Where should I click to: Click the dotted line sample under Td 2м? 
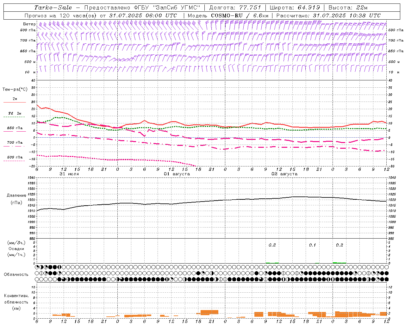[14, 117]
